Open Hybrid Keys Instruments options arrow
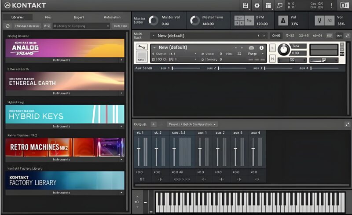The image size is (352, 215). click(x=121, y=126)
